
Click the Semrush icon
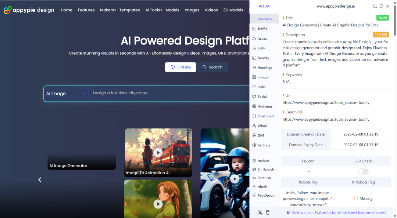coord(254,178)
